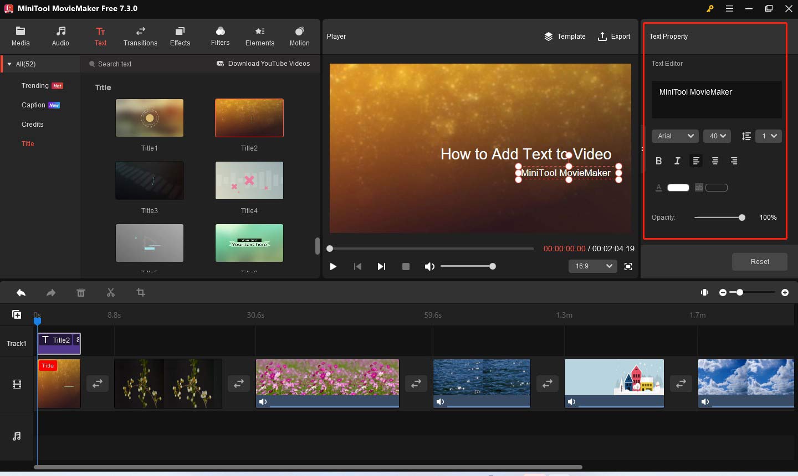Open the font size 40 dropdown
Image resolution: width=798 pixels, height=476 pixels.
tap(717, 136)
